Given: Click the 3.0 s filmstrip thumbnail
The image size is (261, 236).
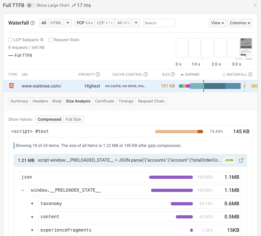Looking at the screenshot, I should 246,48.
